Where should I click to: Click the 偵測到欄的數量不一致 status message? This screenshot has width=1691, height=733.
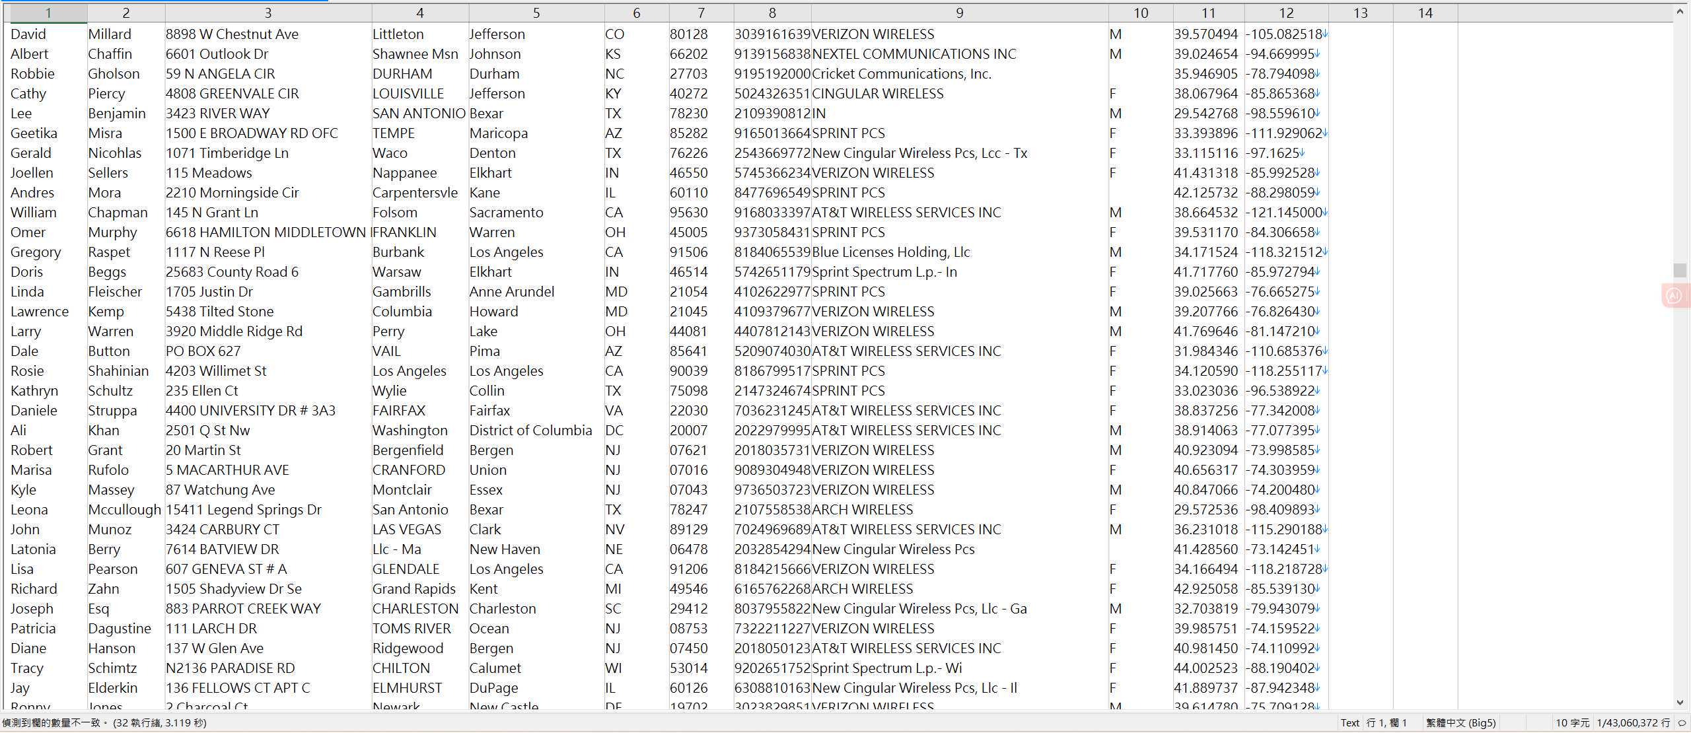pos(104,723)
